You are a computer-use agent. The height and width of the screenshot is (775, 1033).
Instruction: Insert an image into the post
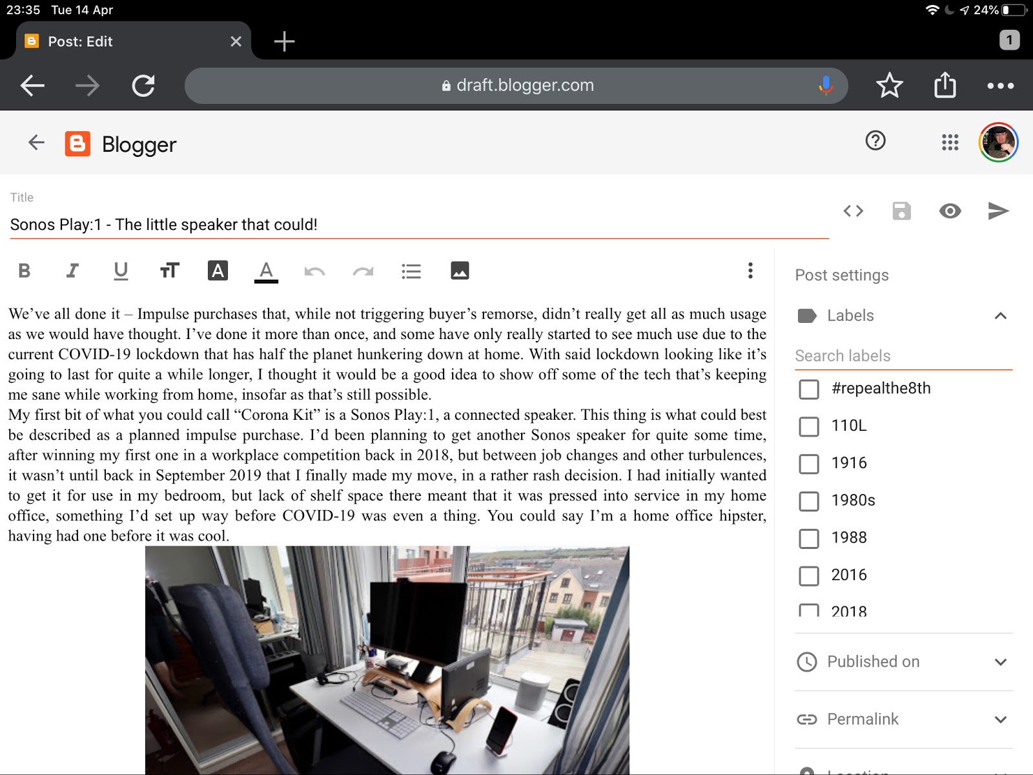click(460, 271)
